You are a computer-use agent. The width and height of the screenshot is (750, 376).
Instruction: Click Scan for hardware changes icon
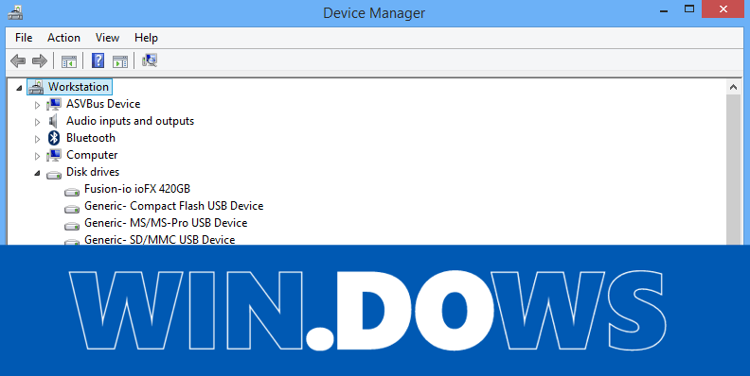(x=150, y=60)
